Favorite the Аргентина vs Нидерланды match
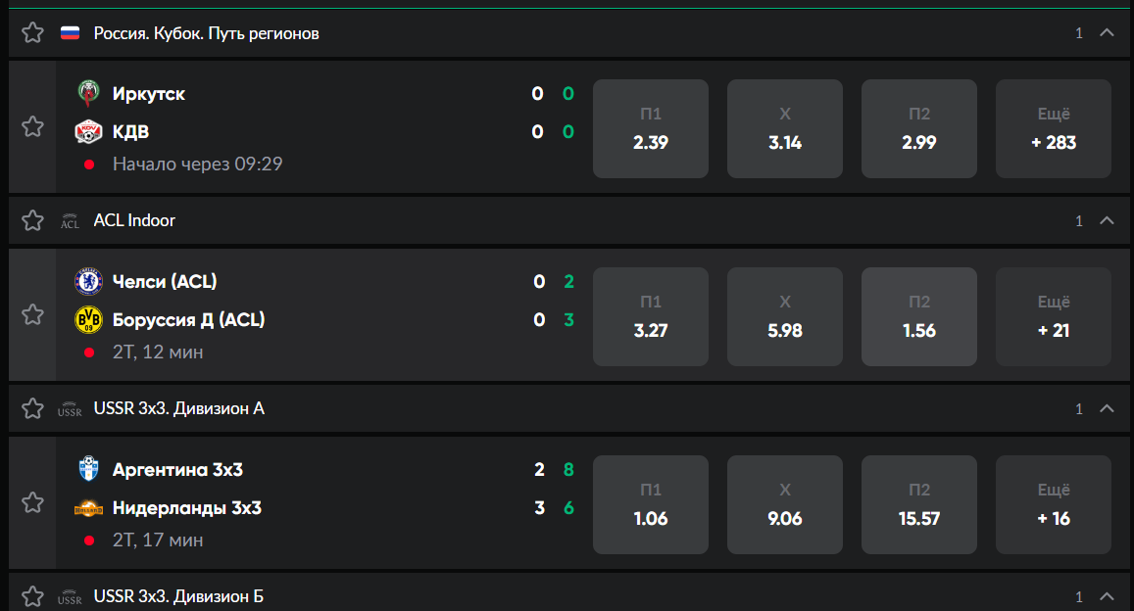The width and height of the screenshot is (1134, 611). 32,502
